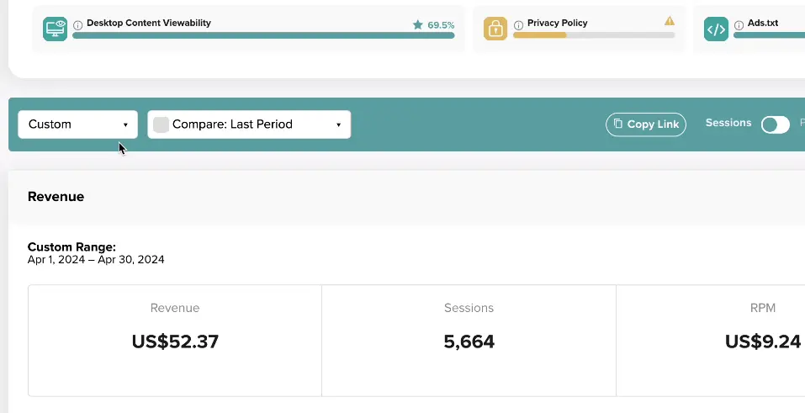The height and width of the screenshot is (413, 805).
Task: Open info tooltip beside Desktop Content Viewability
Action: click(x=78, y=25)
